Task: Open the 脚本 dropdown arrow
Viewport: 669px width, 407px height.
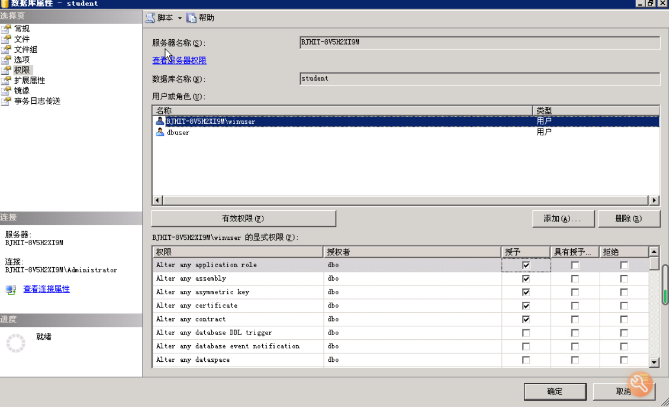Action: pos(179,18)
